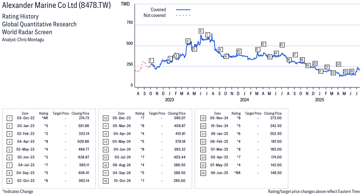Image resolution: width=364 pixels, height=194 pixels.
Task: Click chart marker 10 on the chart
Action: click(x=238, y=51)
